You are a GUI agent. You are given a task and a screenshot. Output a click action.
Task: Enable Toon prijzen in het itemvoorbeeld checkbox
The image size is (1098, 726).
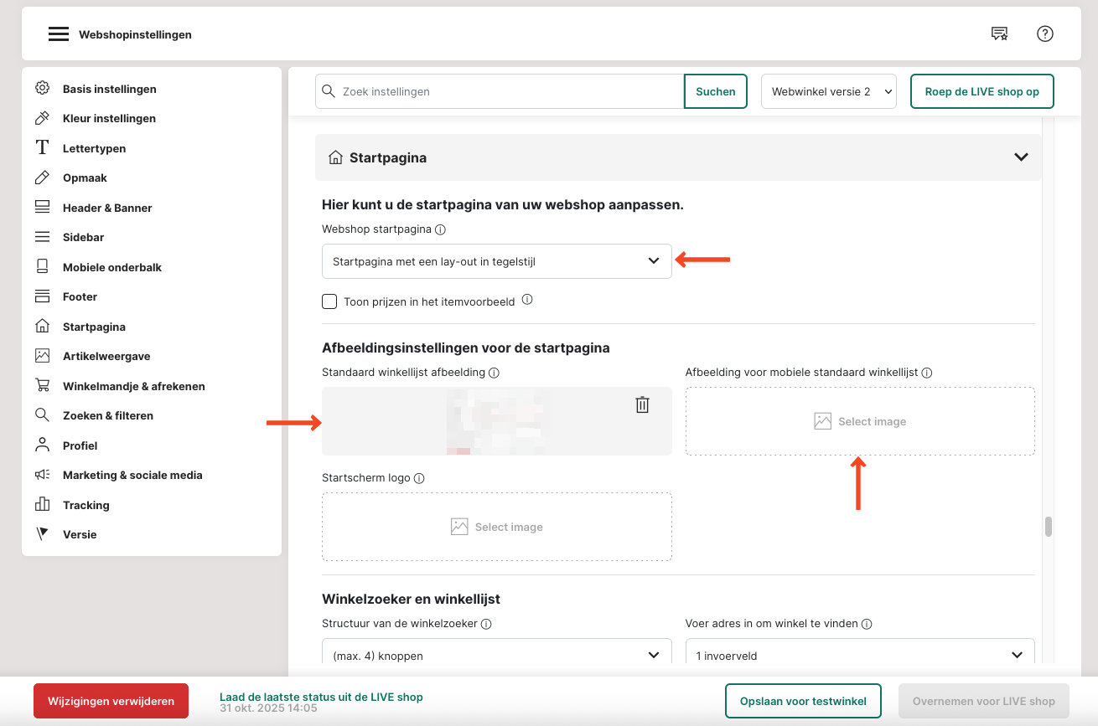pyautogui.click(x=329, y=301)
